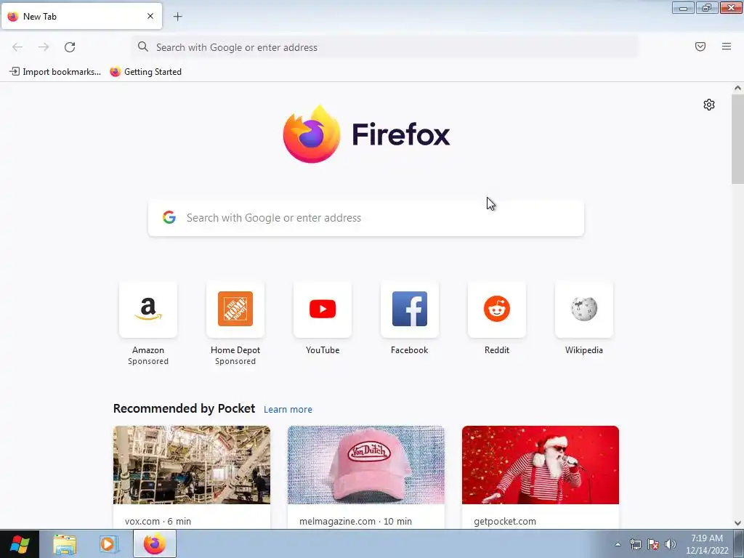Screen dimensions: 744x558
Task: Focus the top address bar
Action: [385, 47]
